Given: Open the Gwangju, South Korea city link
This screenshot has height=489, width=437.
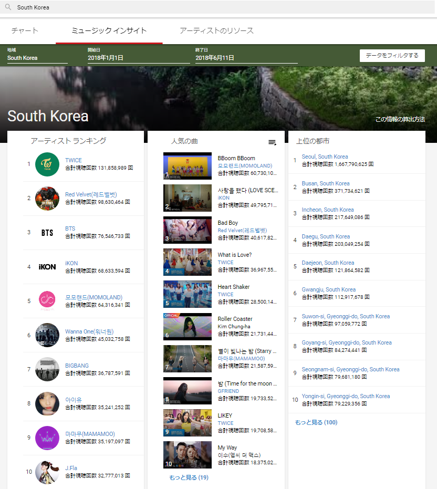Looking at the screenshot, I should point(328,289).
